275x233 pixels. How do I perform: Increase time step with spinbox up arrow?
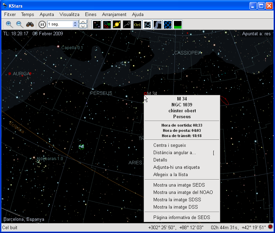(x=75, y=23)
